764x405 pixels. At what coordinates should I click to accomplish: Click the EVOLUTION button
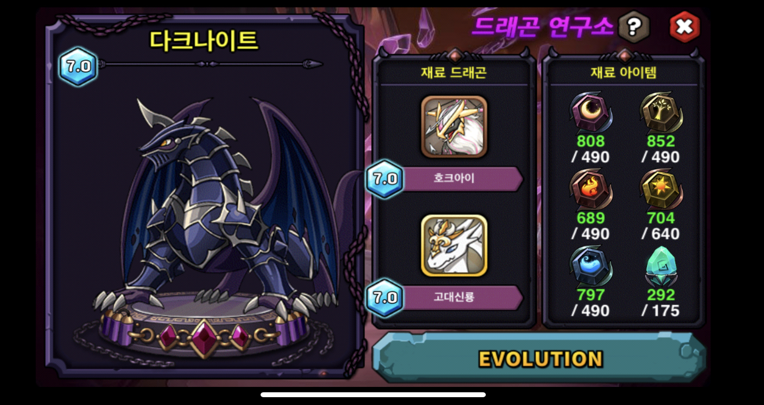(x=539, y=358)
